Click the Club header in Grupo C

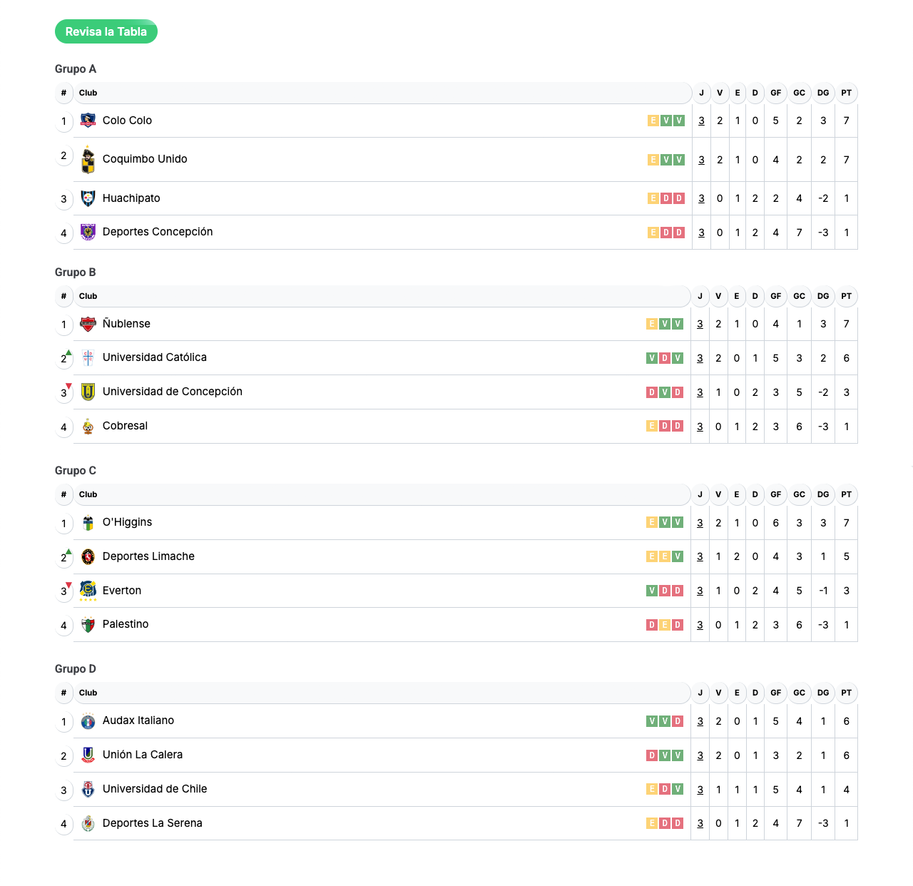click(88, 494)
